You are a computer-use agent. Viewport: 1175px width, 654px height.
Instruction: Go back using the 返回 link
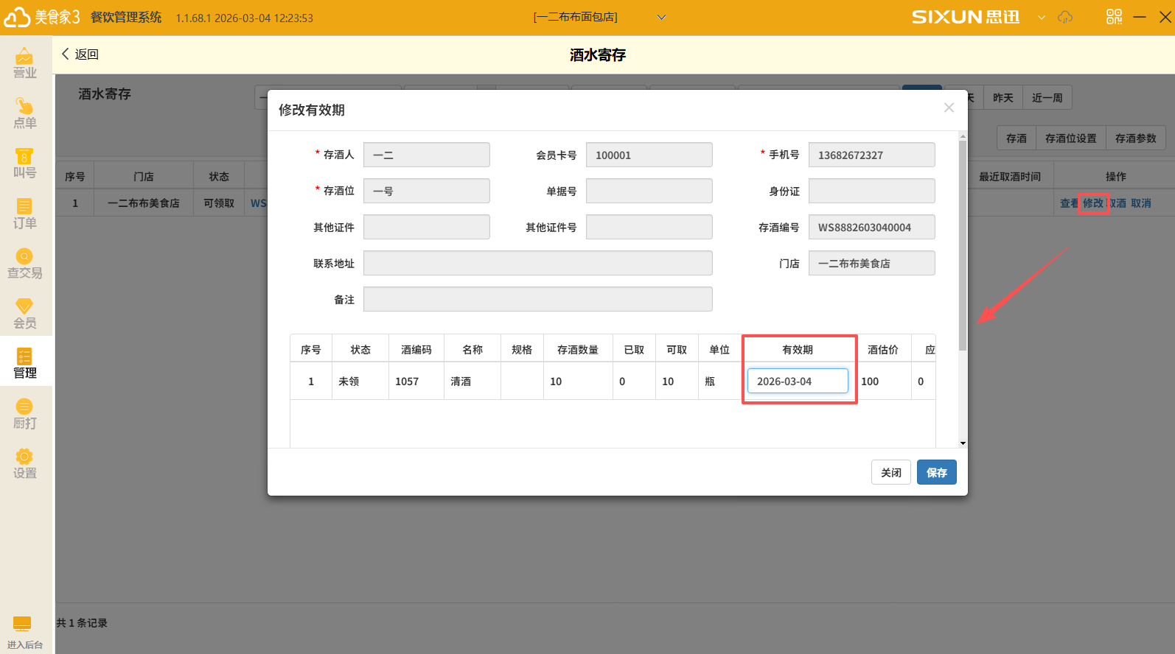coord(80,54)
